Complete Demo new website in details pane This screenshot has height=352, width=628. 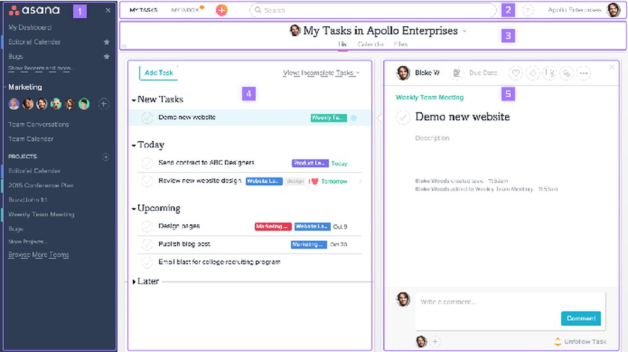(x=403, y=118)
